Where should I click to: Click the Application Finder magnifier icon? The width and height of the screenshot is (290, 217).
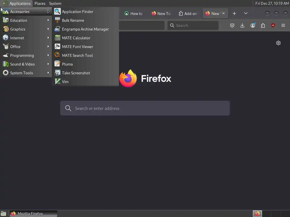[57, 11]
